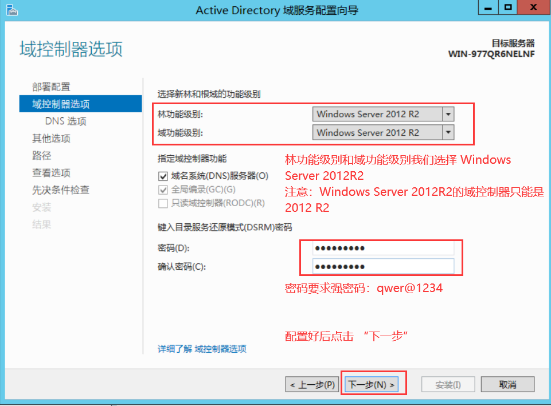Image resolution: width=551 pixels, height=406 pixels.
Task: Click the 指定域控制器功能 label
Action: pos(192,158)
